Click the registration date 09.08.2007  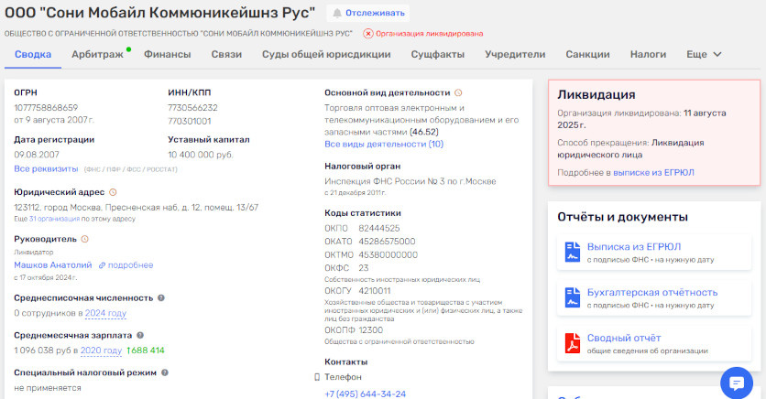[37, 155]
